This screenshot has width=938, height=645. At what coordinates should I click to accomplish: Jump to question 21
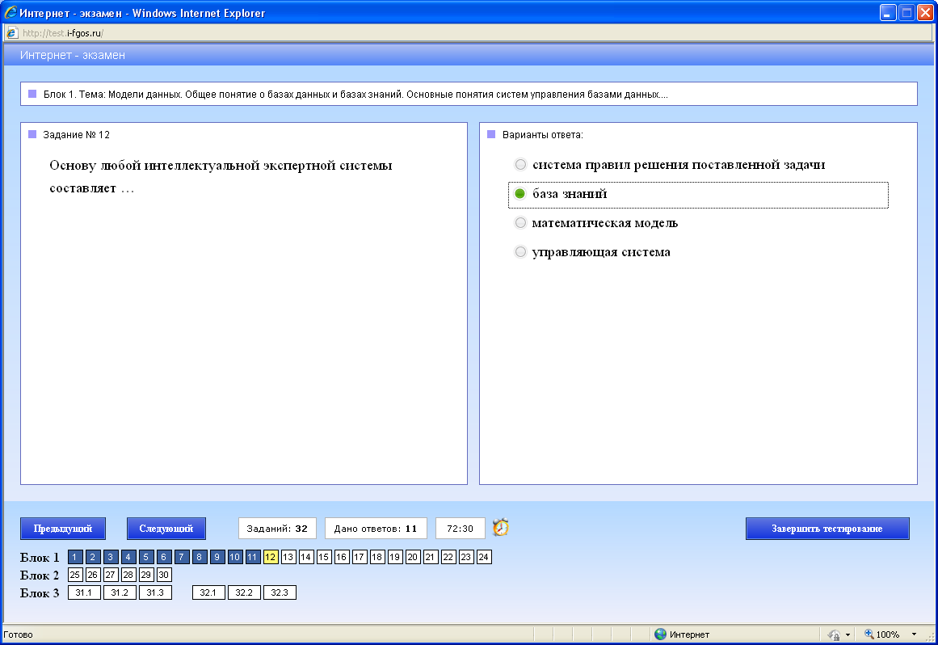[x=431, y=557]
